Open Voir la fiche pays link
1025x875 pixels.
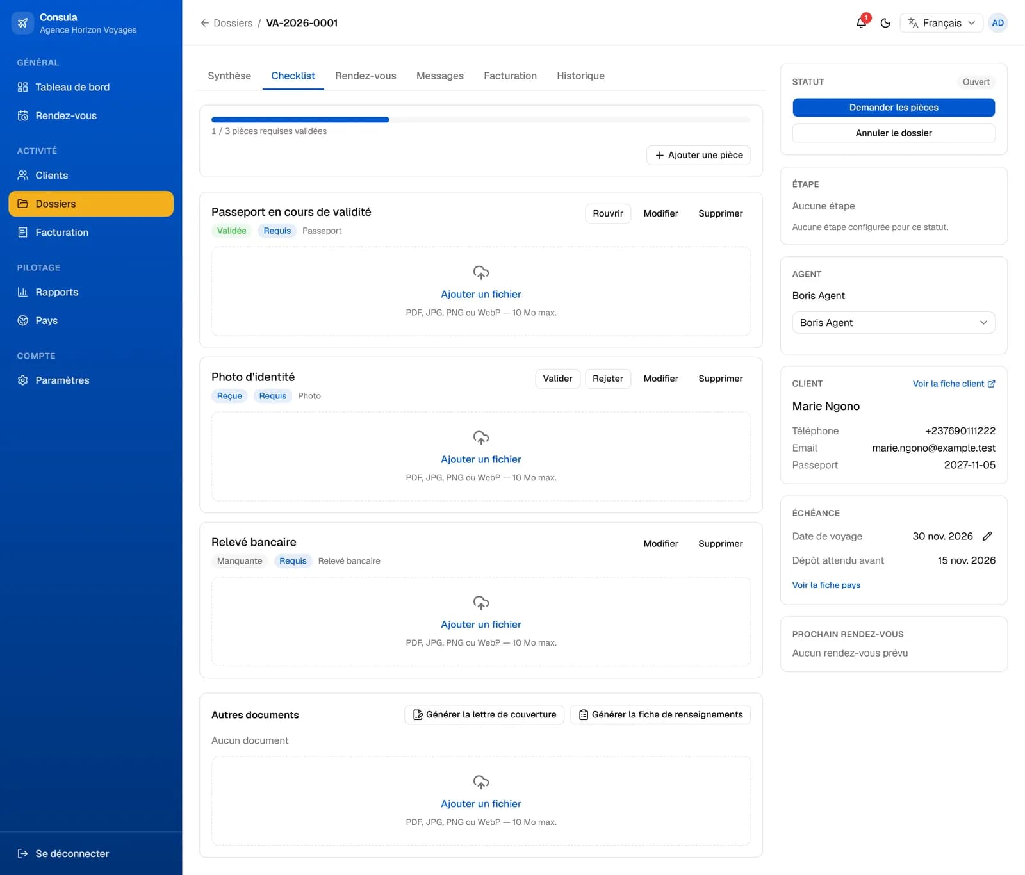(x=826, y=585)
